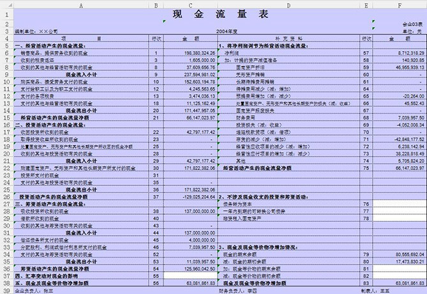Click the amount -129,025,204.64

coord(190,197)
